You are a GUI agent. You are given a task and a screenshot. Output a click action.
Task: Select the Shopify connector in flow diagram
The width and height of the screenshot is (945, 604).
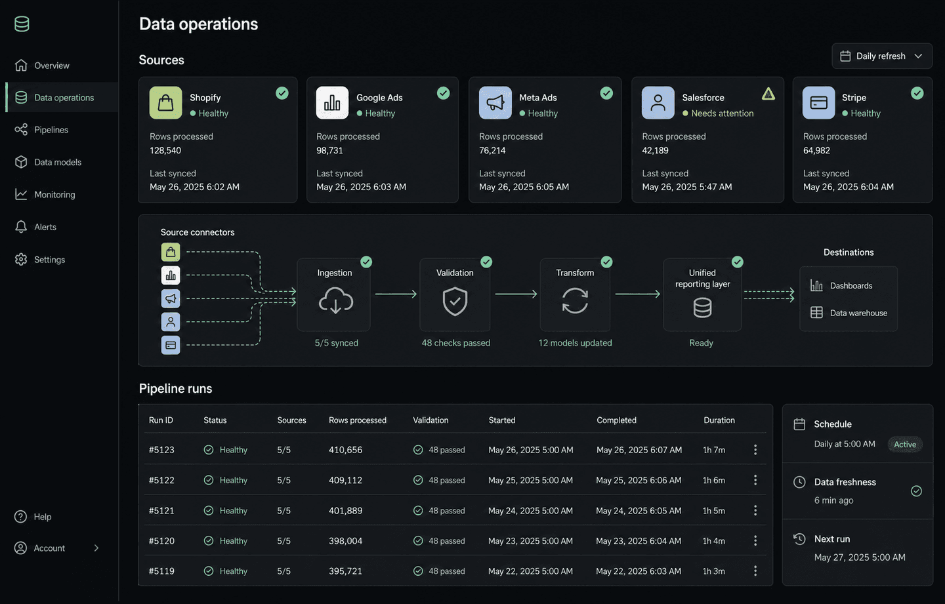pyautogui.click(x=171, y=252)
